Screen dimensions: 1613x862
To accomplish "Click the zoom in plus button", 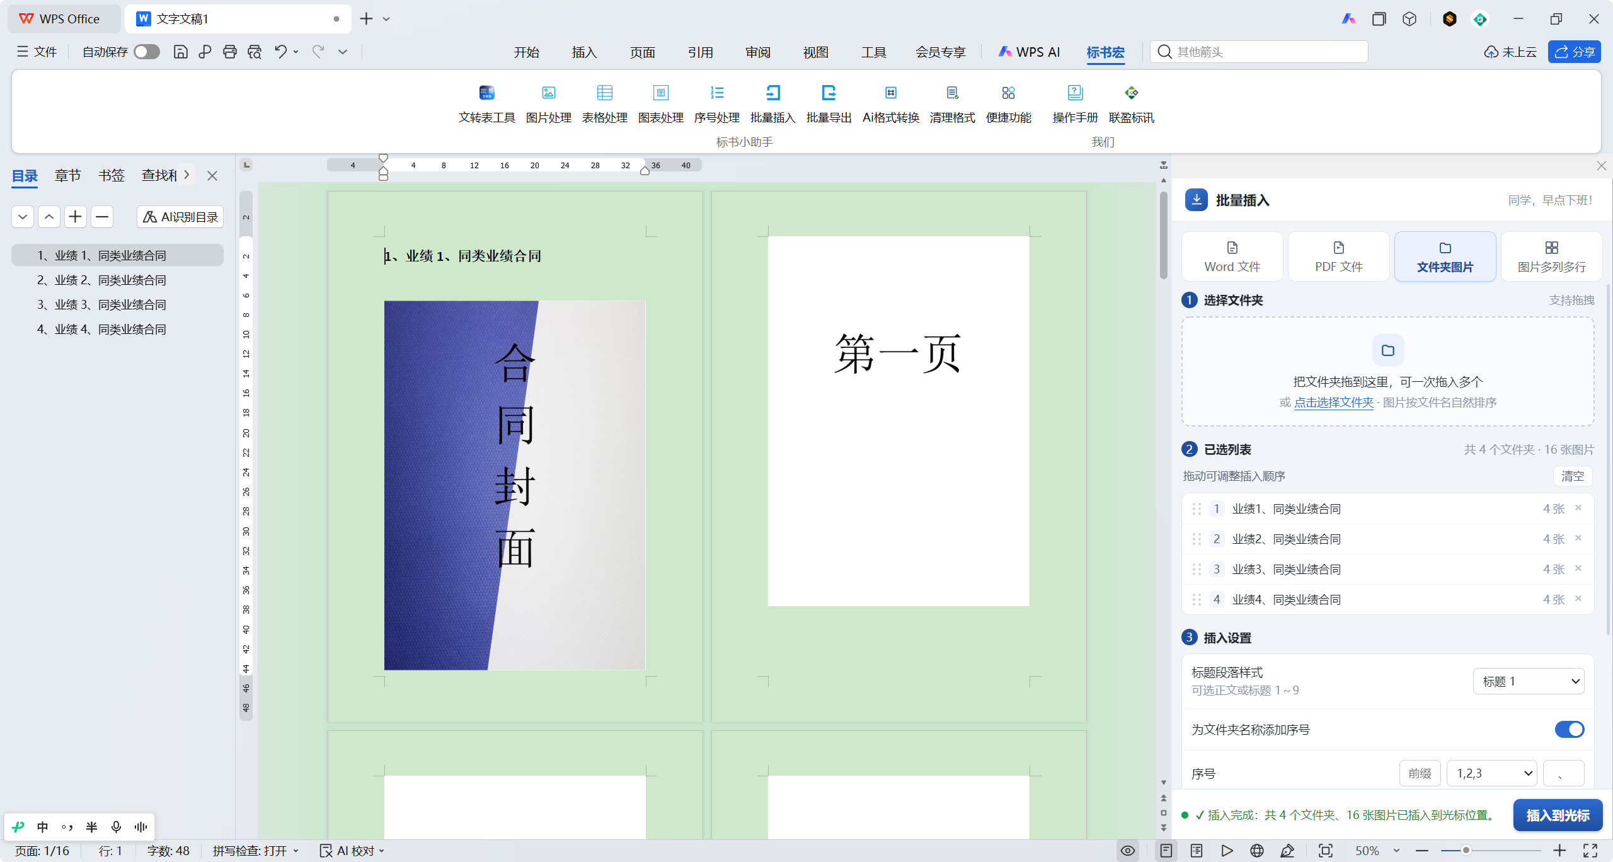I will [x=1559, y=851].
